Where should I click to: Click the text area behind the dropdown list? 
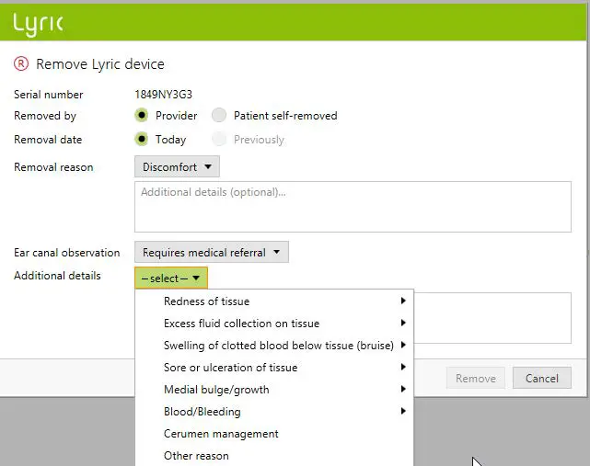click(492, 318)
